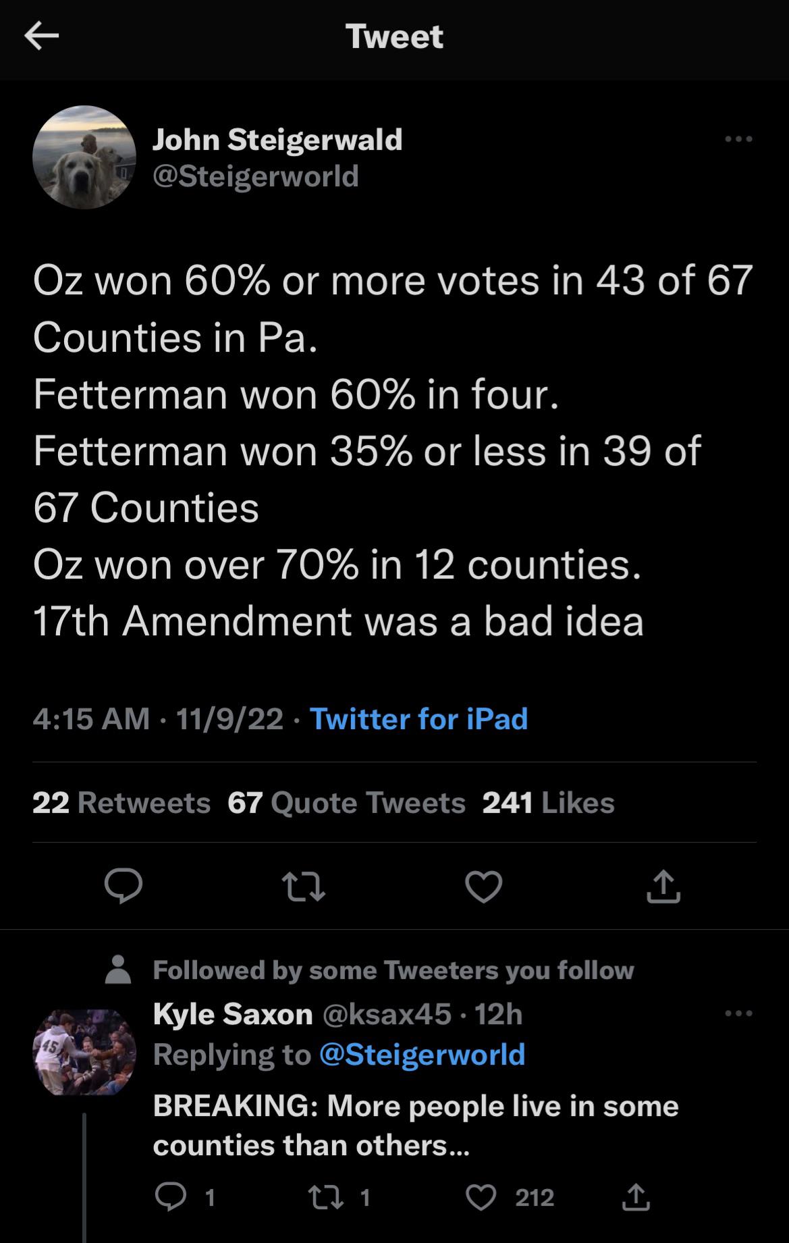Viewport: 789px width, 1243px height.
Task: Open more options on John Steigerwald's tweet
Action: [x=738, y=139]
